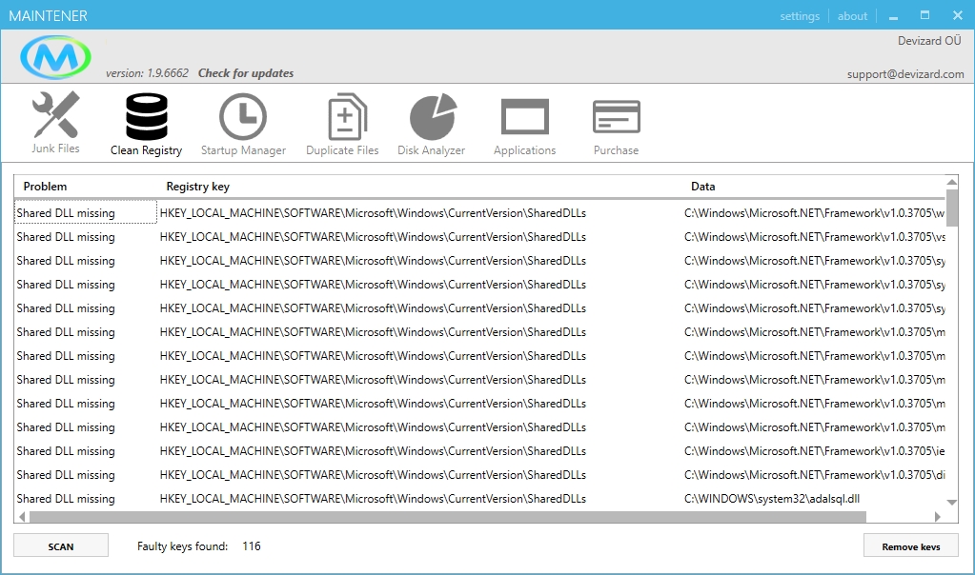Open settings in title bar

799,16
